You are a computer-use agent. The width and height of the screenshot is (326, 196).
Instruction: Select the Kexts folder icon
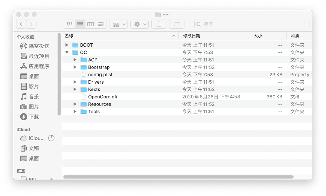click(83, 89)
